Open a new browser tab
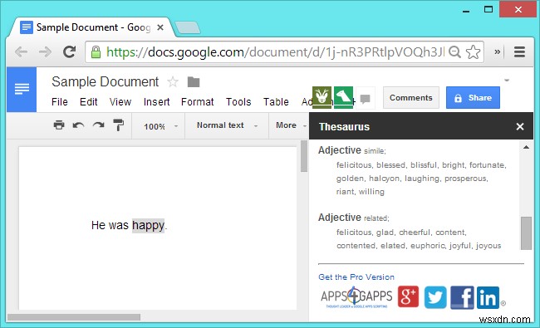 click(x=188, y=27)
